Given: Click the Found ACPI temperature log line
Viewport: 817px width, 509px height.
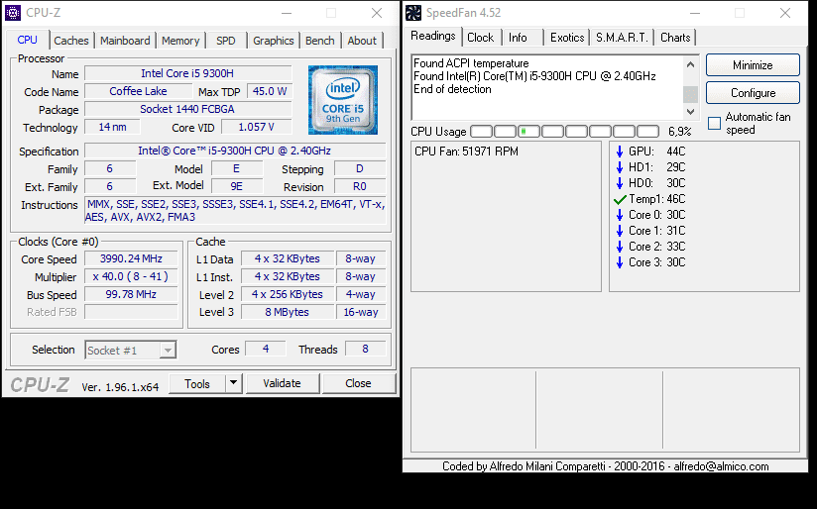Looking at the screenshot, I should 471,63.
